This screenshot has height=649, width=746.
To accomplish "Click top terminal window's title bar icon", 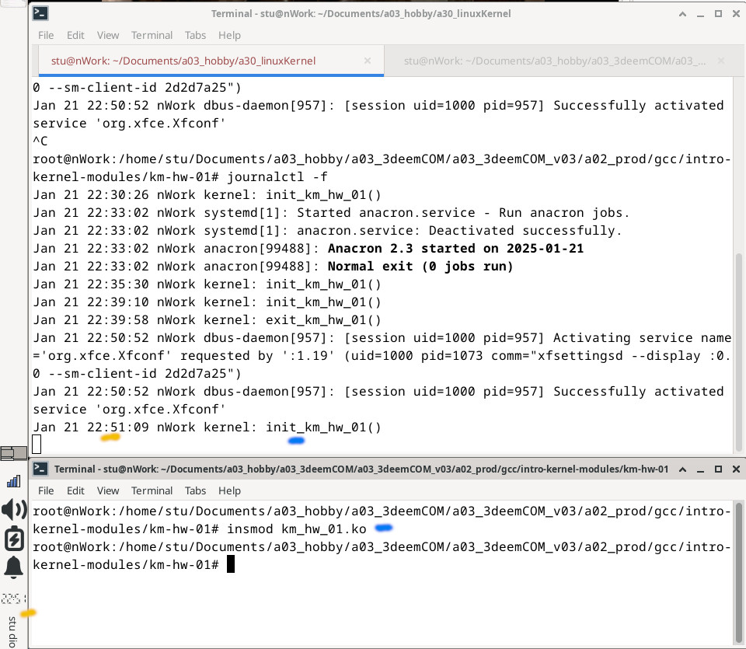I will click(41, 13).
